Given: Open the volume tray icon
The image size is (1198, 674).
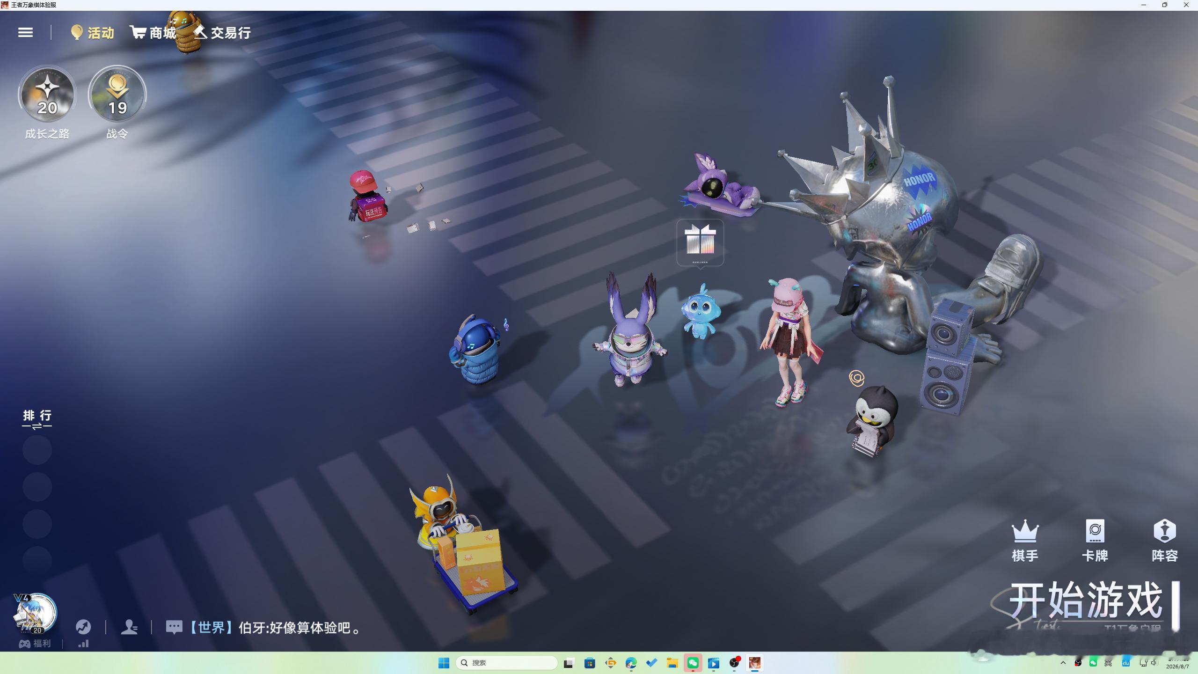Looking at the screenshot, I should click(1154, 663).
